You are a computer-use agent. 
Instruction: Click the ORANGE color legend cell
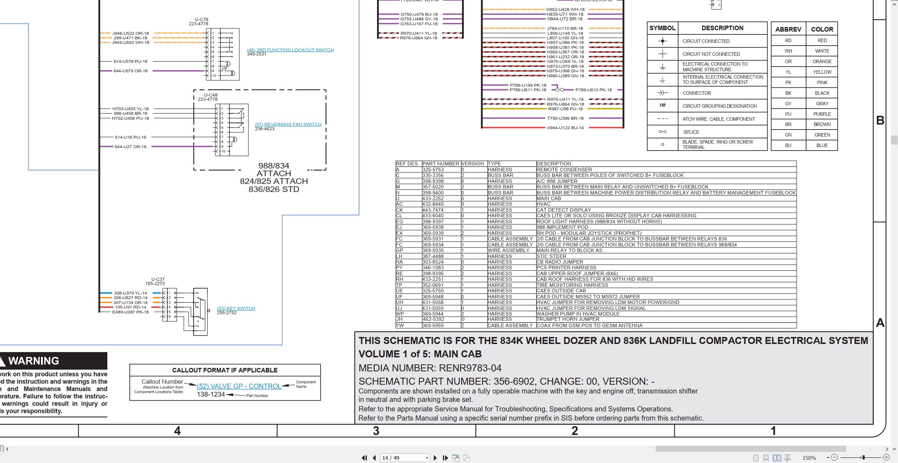click(822, 61)
